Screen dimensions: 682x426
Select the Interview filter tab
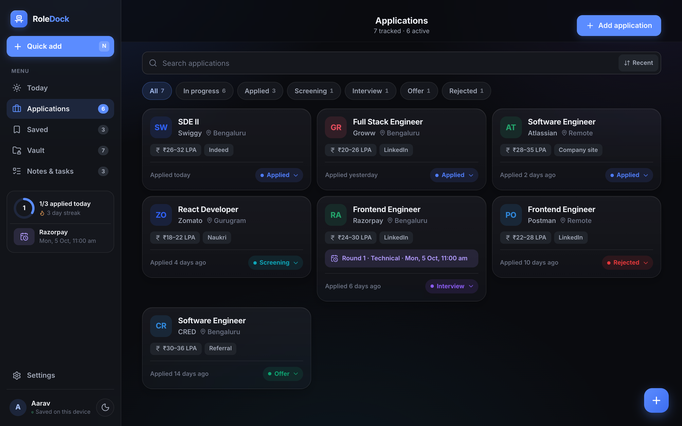[x=370, y=91]
